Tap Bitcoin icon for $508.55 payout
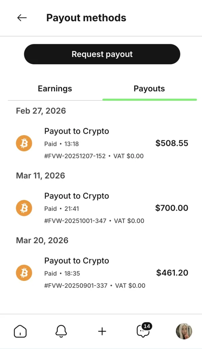 (24, 144)
